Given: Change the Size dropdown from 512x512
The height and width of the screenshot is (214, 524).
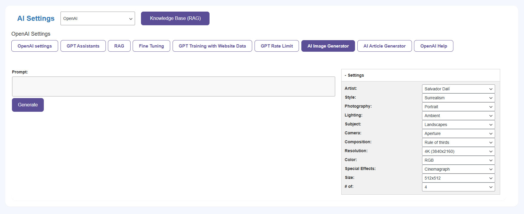Looking at the screenshot, I should [458, 178].
